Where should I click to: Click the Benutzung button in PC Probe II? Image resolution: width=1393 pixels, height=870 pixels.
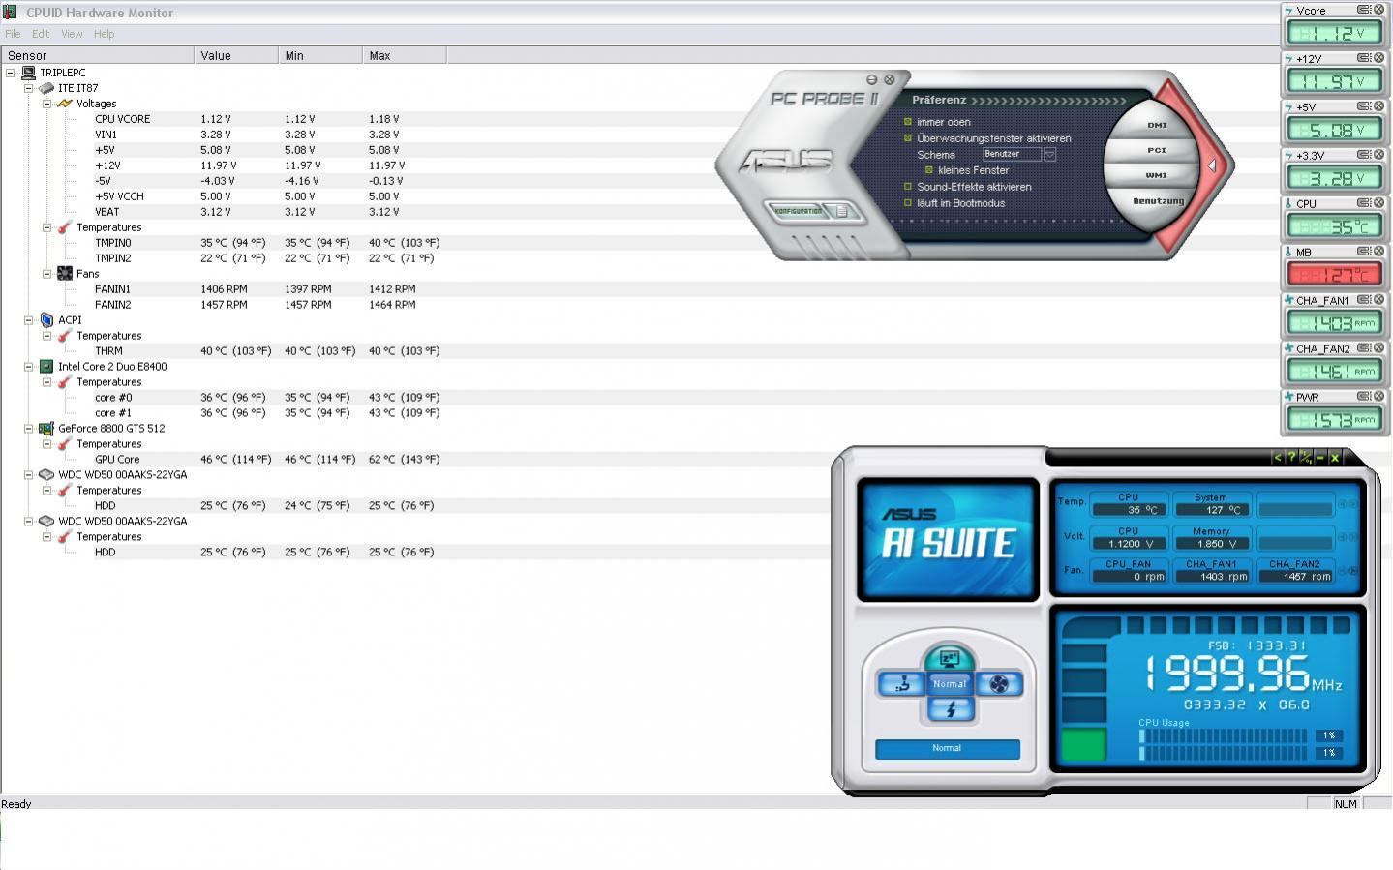point(1158,201)
